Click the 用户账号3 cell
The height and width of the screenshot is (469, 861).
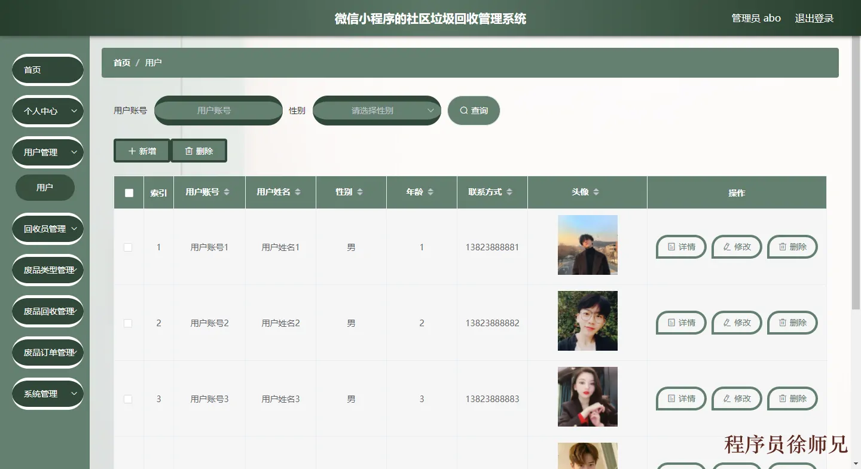click(x=209, y=399)
